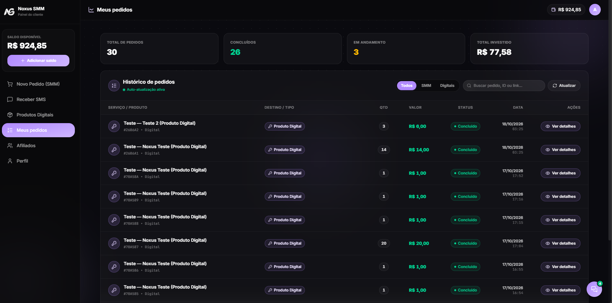Open the user avatar 'A' menu
The height and width of the screenshot is (303, 612).
tap(595, 10)
